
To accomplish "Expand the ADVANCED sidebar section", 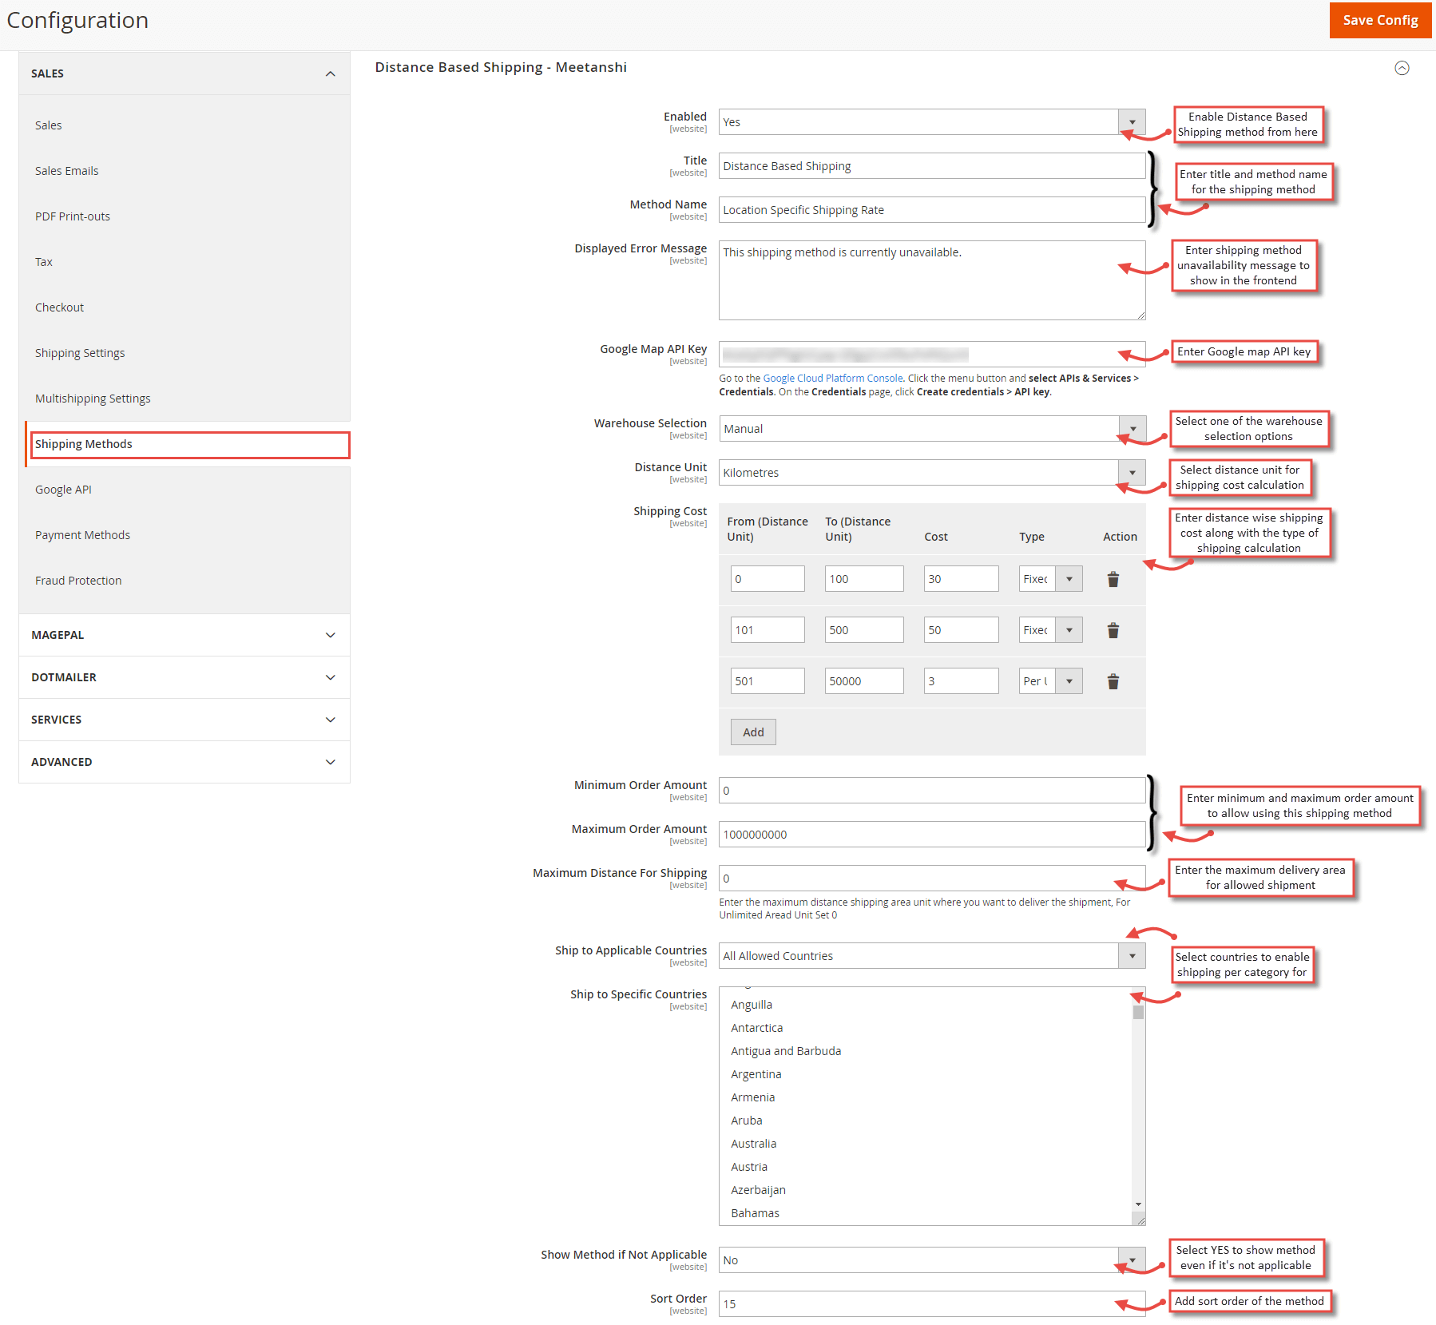I will [x=184, y=762].
